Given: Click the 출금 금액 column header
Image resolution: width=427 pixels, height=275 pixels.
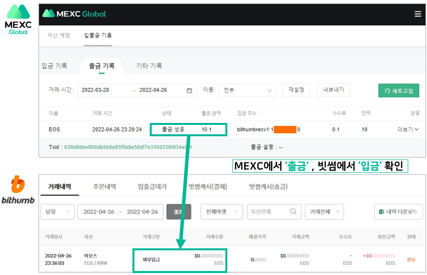Looking at the screenshot, I should pyautogui.click(x=211, y=113).
